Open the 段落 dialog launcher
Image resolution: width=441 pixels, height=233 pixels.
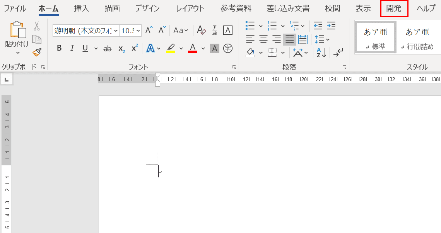click(x=344, y=67)
